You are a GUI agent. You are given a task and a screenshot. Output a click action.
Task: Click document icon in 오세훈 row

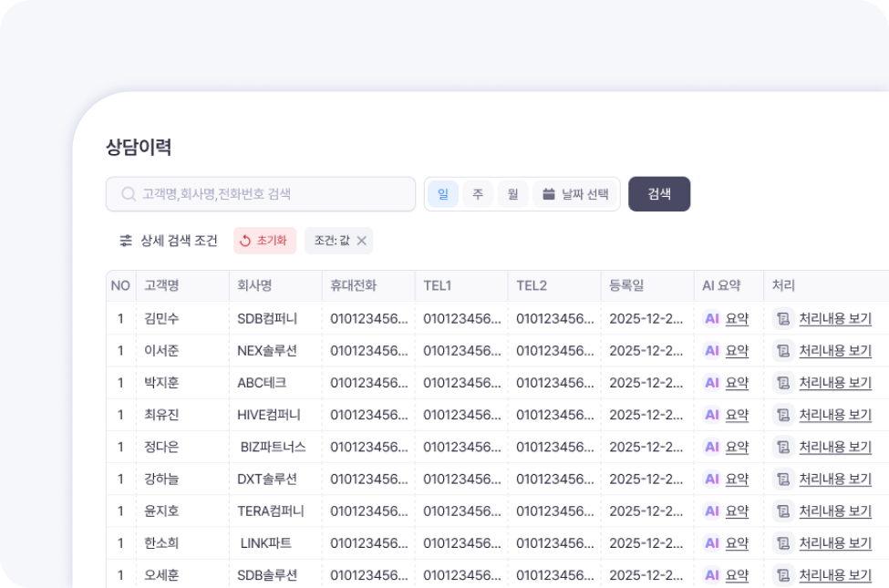[x=783, y=575]
